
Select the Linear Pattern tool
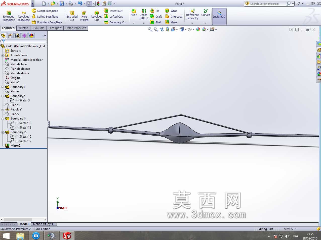(x=143, y=14)
